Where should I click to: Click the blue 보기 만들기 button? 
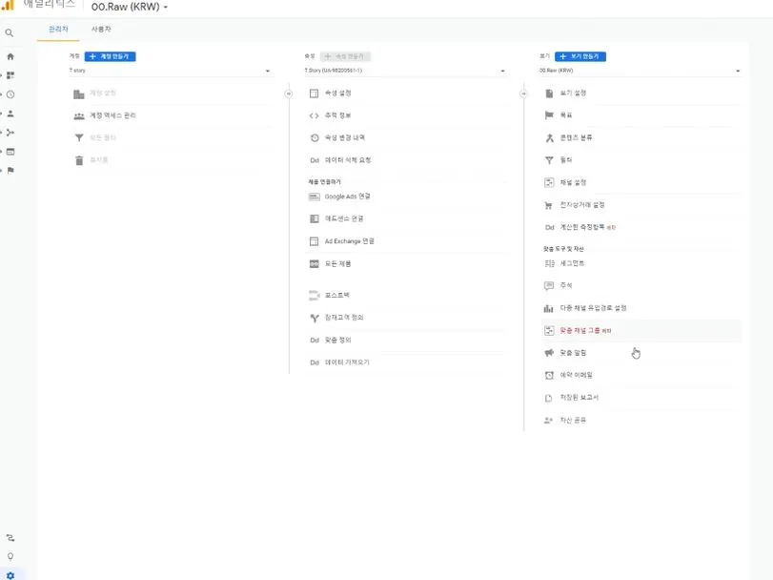coord(580,56)
